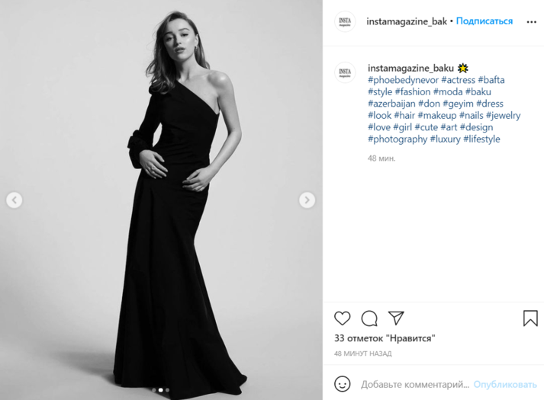Open instamagazine_baku username in caption
Image resolution: width=544 pixels, height=400 pixels.
[410, 68]
